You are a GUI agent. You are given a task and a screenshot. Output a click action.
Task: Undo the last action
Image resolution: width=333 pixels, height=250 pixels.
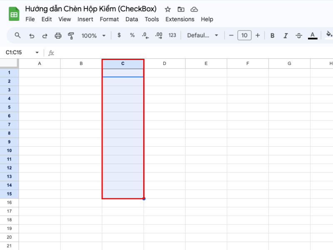[x=32, y=36]
